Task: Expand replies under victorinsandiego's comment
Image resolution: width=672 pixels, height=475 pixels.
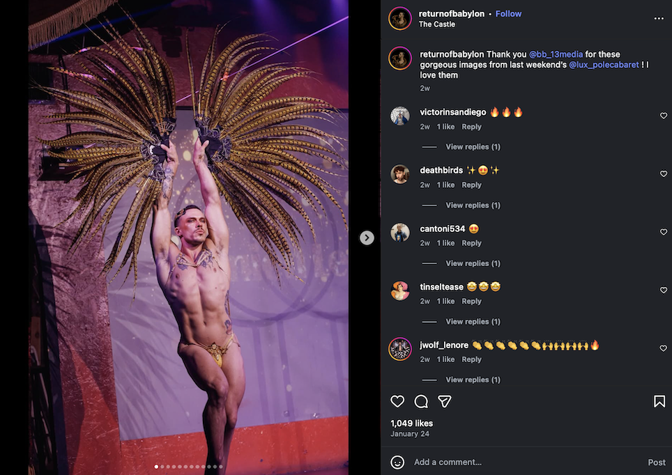Action: (473, 147)
